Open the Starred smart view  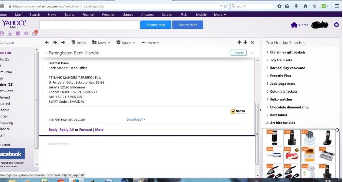coord(5,104)
